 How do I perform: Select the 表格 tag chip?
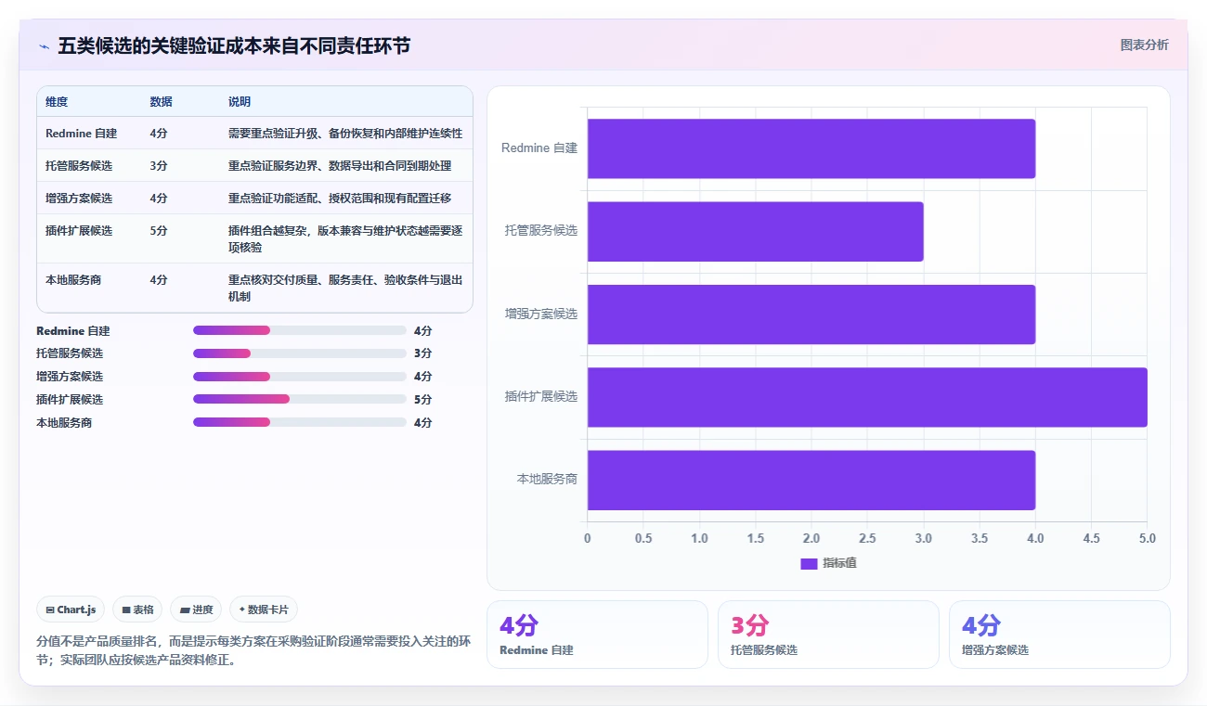[137, 610]
